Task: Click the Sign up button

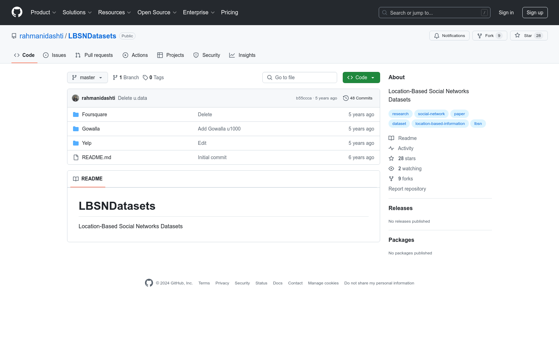Action: (x=535, y=13)
